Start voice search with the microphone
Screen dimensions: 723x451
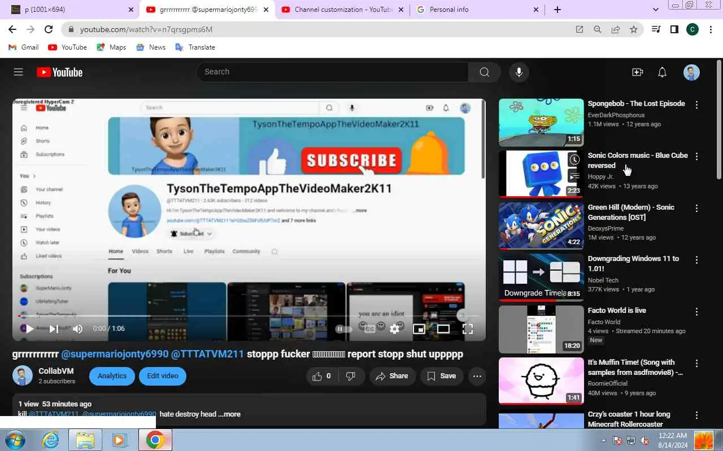coord(519,72)
